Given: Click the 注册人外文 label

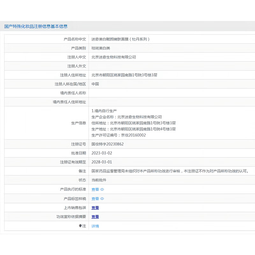Looking at the screenshot, I should tap(77, 66).
